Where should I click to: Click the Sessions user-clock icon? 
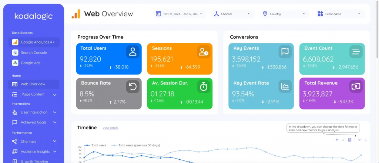(x=203, y=52)
